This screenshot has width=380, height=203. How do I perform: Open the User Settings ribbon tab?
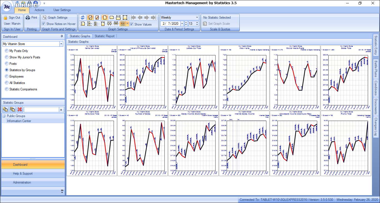tap(62, 10)
